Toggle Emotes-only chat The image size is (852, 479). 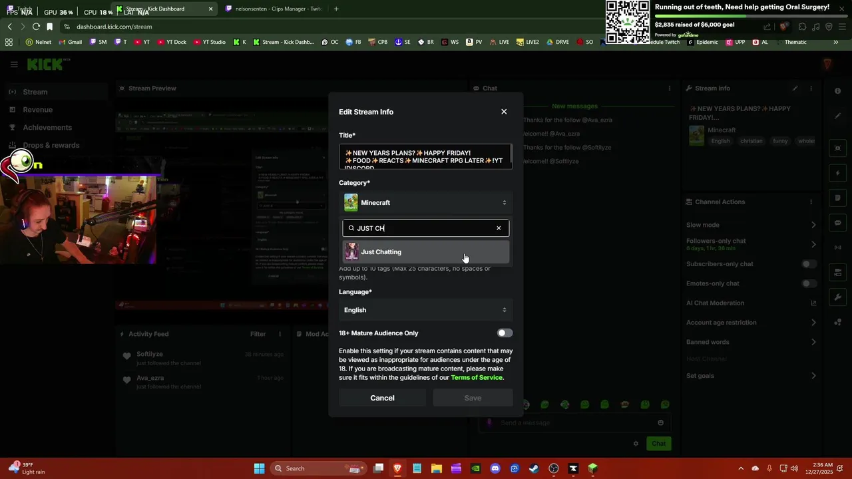809,283
